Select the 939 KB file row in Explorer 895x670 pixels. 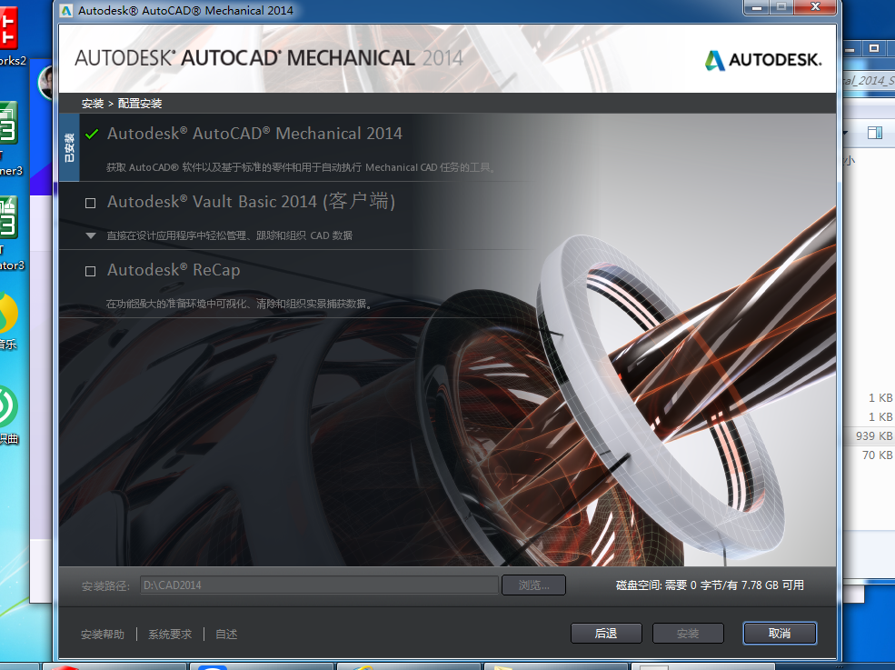point(870,435)
